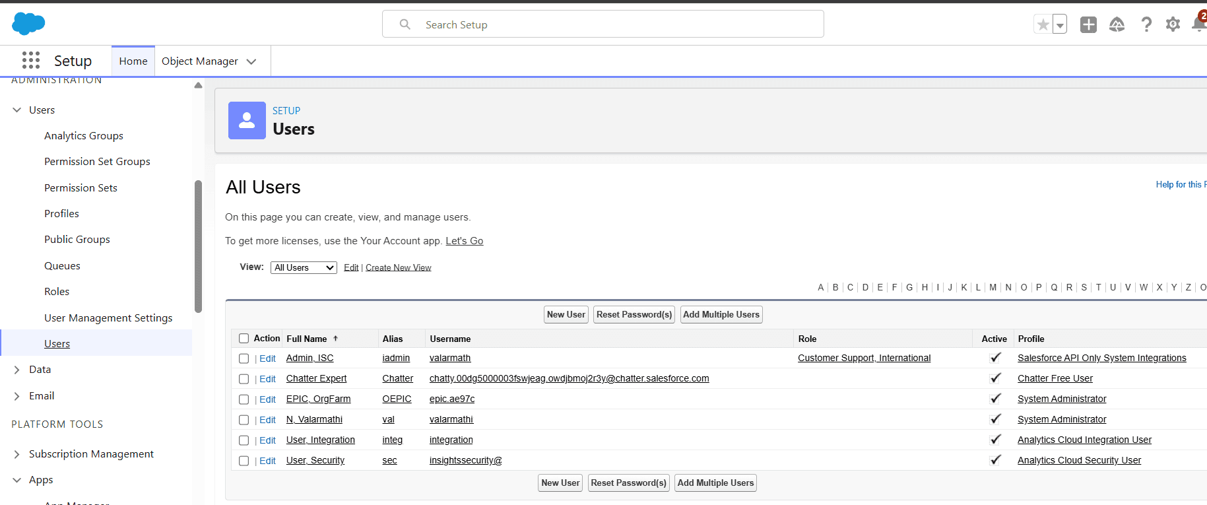The image size is (1207, 505).
Task: Follow the Let's Go link
Action: 465,241
